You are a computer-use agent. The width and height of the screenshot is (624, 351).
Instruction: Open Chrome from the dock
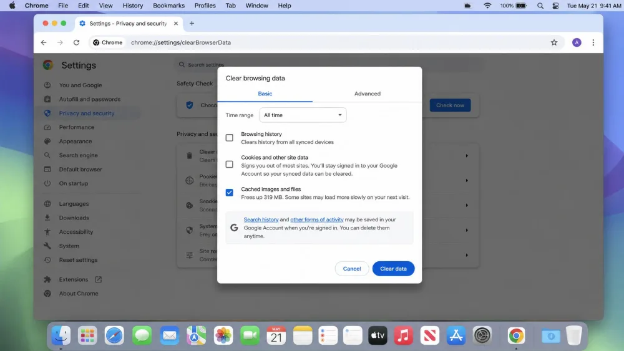pos(516,335)
